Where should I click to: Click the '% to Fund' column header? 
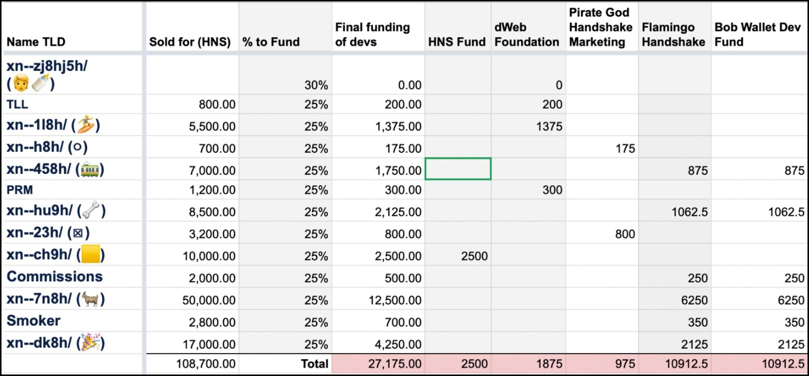pos(271,42)
